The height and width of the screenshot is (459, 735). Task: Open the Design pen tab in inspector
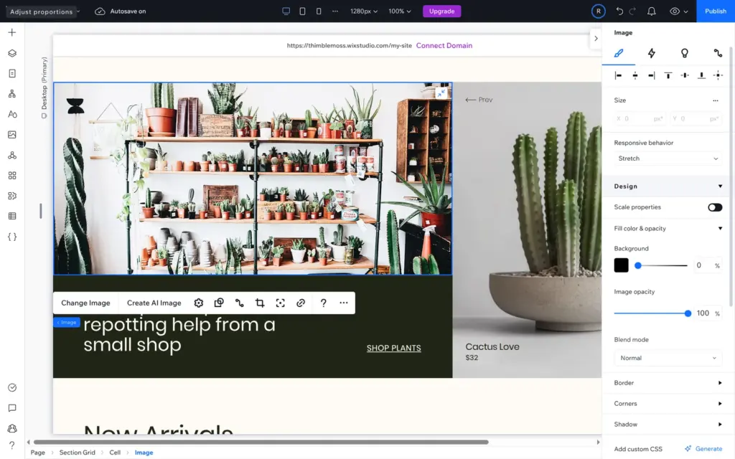619,53
